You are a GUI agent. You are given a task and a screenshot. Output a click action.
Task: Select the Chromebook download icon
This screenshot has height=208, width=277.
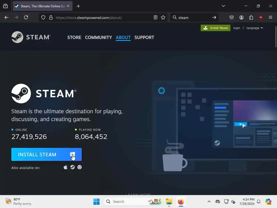point(80,167)
